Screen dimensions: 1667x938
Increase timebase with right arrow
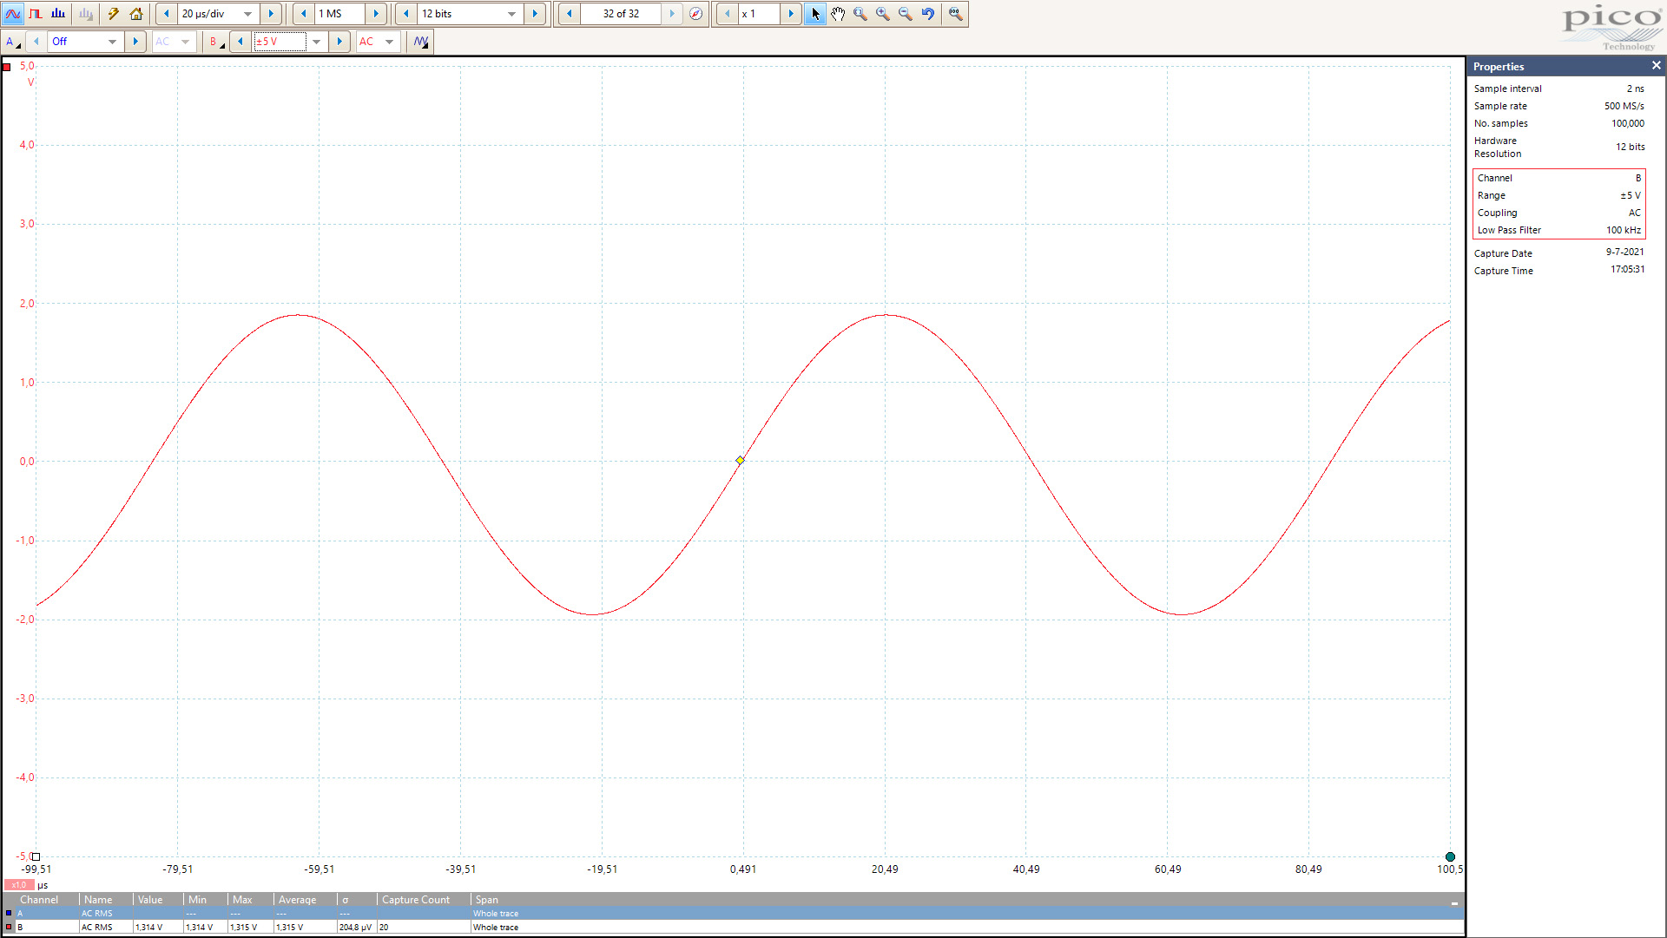point(271,14)
